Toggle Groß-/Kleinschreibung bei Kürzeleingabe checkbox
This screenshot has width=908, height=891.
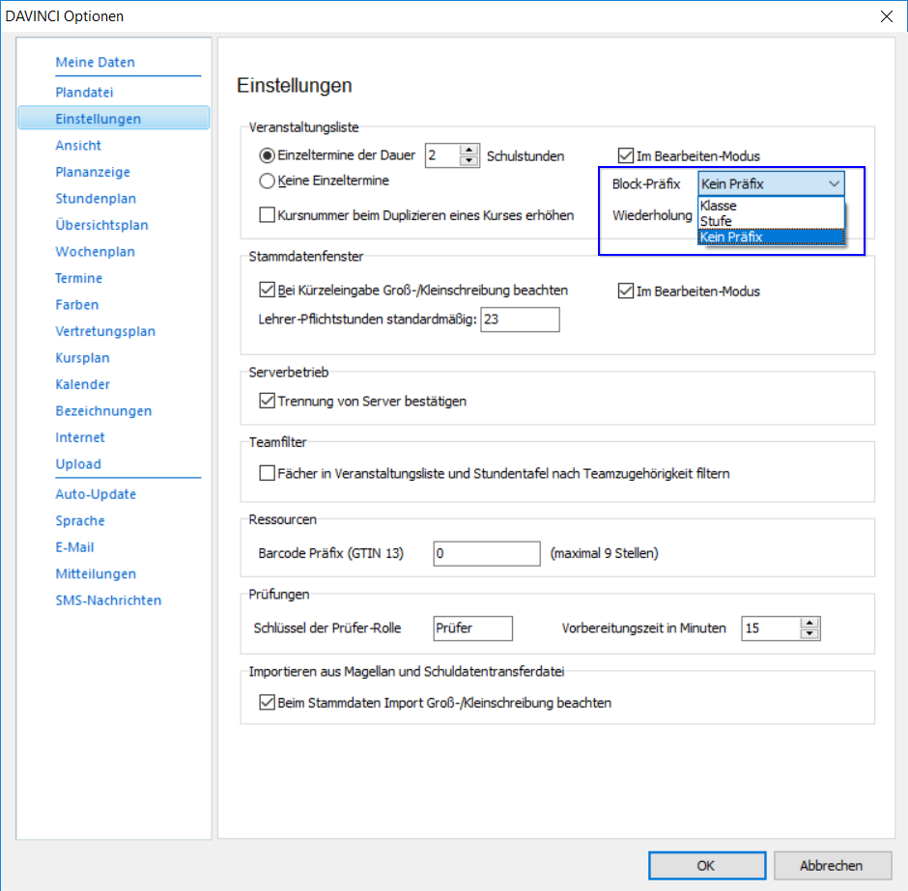267,290
